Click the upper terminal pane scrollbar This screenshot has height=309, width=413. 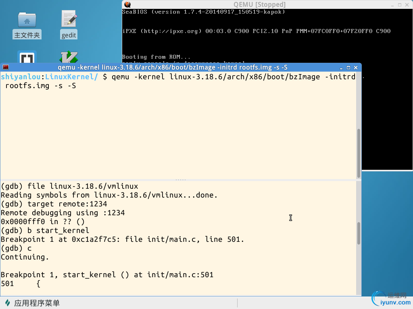359,153
